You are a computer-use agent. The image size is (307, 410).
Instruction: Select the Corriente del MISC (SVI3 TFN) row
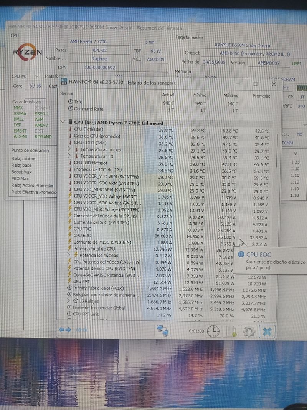(x=170, y=242)
